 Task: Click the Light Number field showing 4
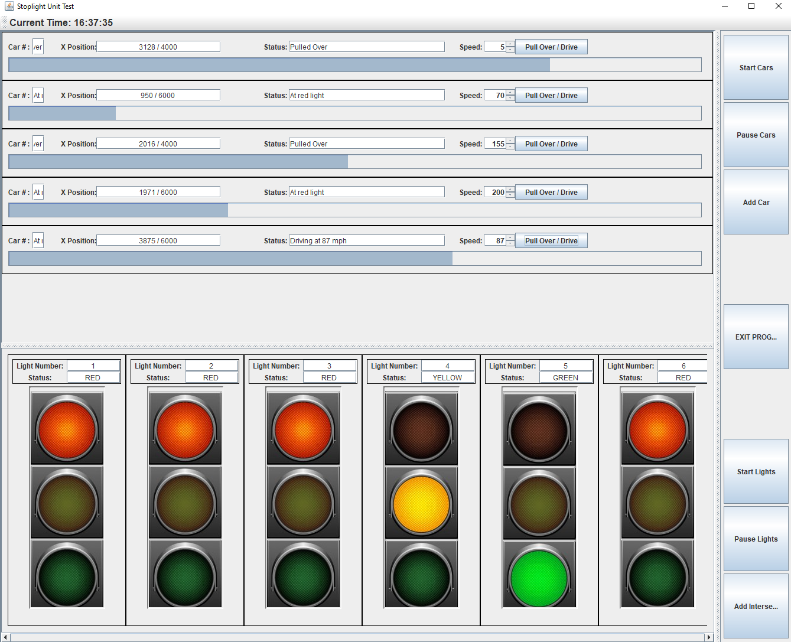[448, 366]
